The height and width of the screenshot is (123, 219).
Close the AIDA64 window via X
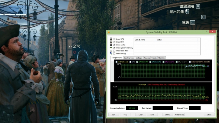(213, 32)
